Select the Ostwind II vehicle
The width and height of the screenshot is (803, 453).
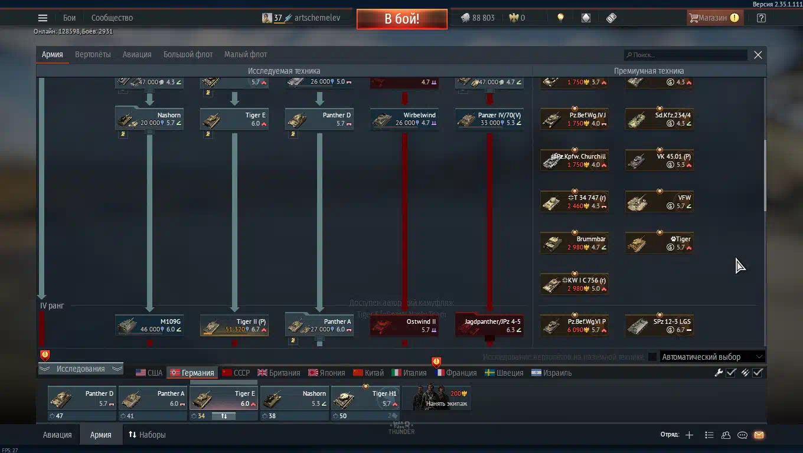pos(404,325)
